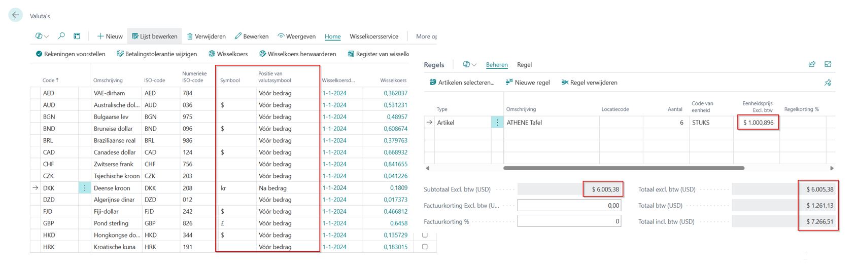Screen dimensions: 857x271
Task: Click the ATHENE Tafel description cell
Action: (x=552, y=123)
